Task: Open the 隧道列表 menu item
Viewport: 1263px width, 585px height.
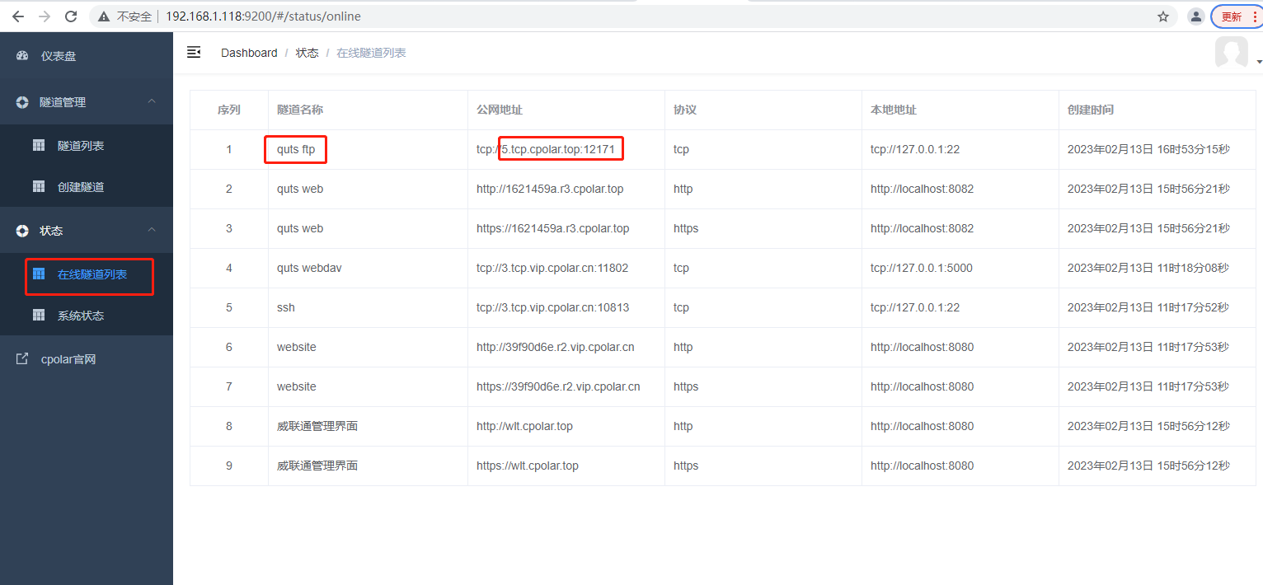Action: pos(87,146)
